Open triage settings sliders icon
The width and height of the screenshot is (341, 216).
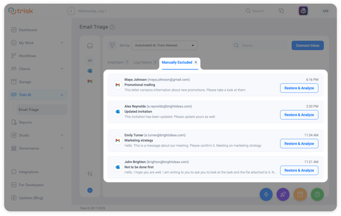90,174
